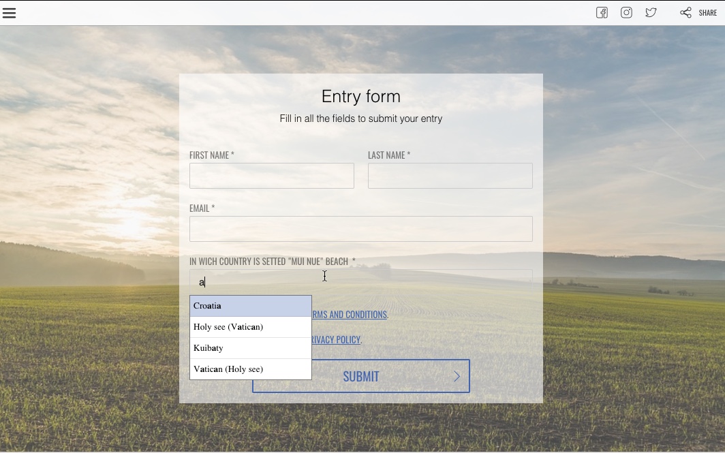Image resolution: width=725 pixels, height=453 pixels.
Task: Click the share network icon
Action: (685, 13)
